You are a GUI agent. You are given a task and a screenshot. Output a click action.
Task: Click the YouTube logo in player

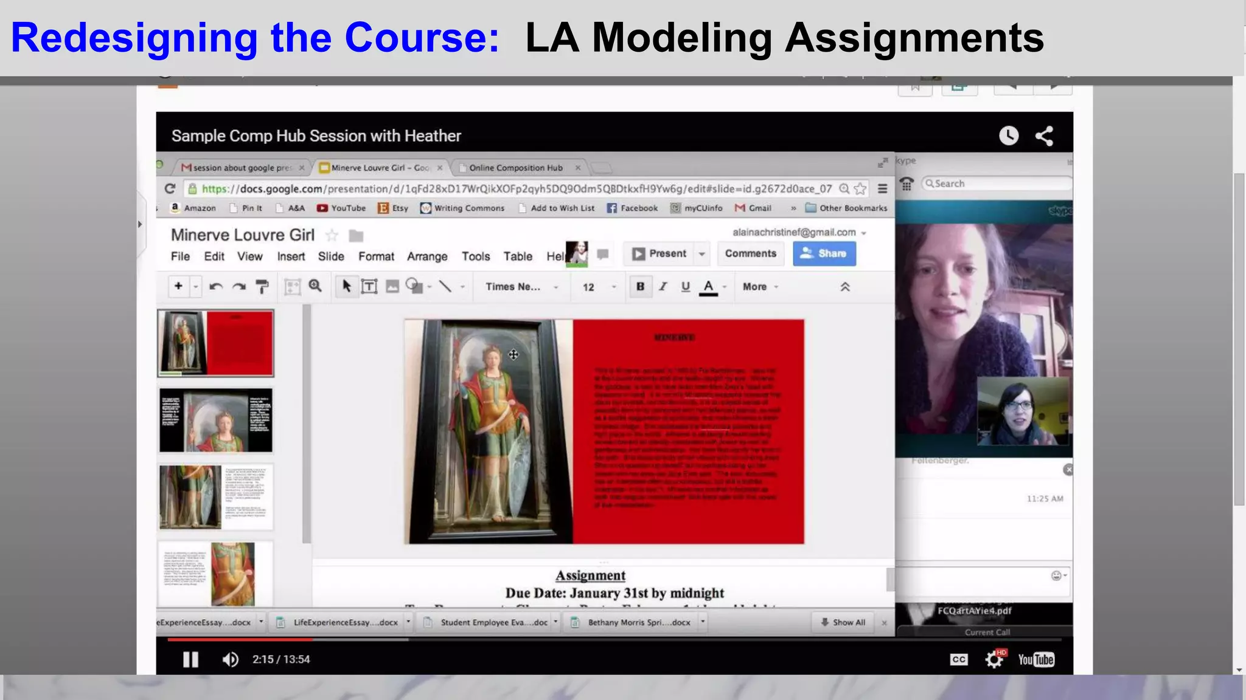tap(1036, 659)
